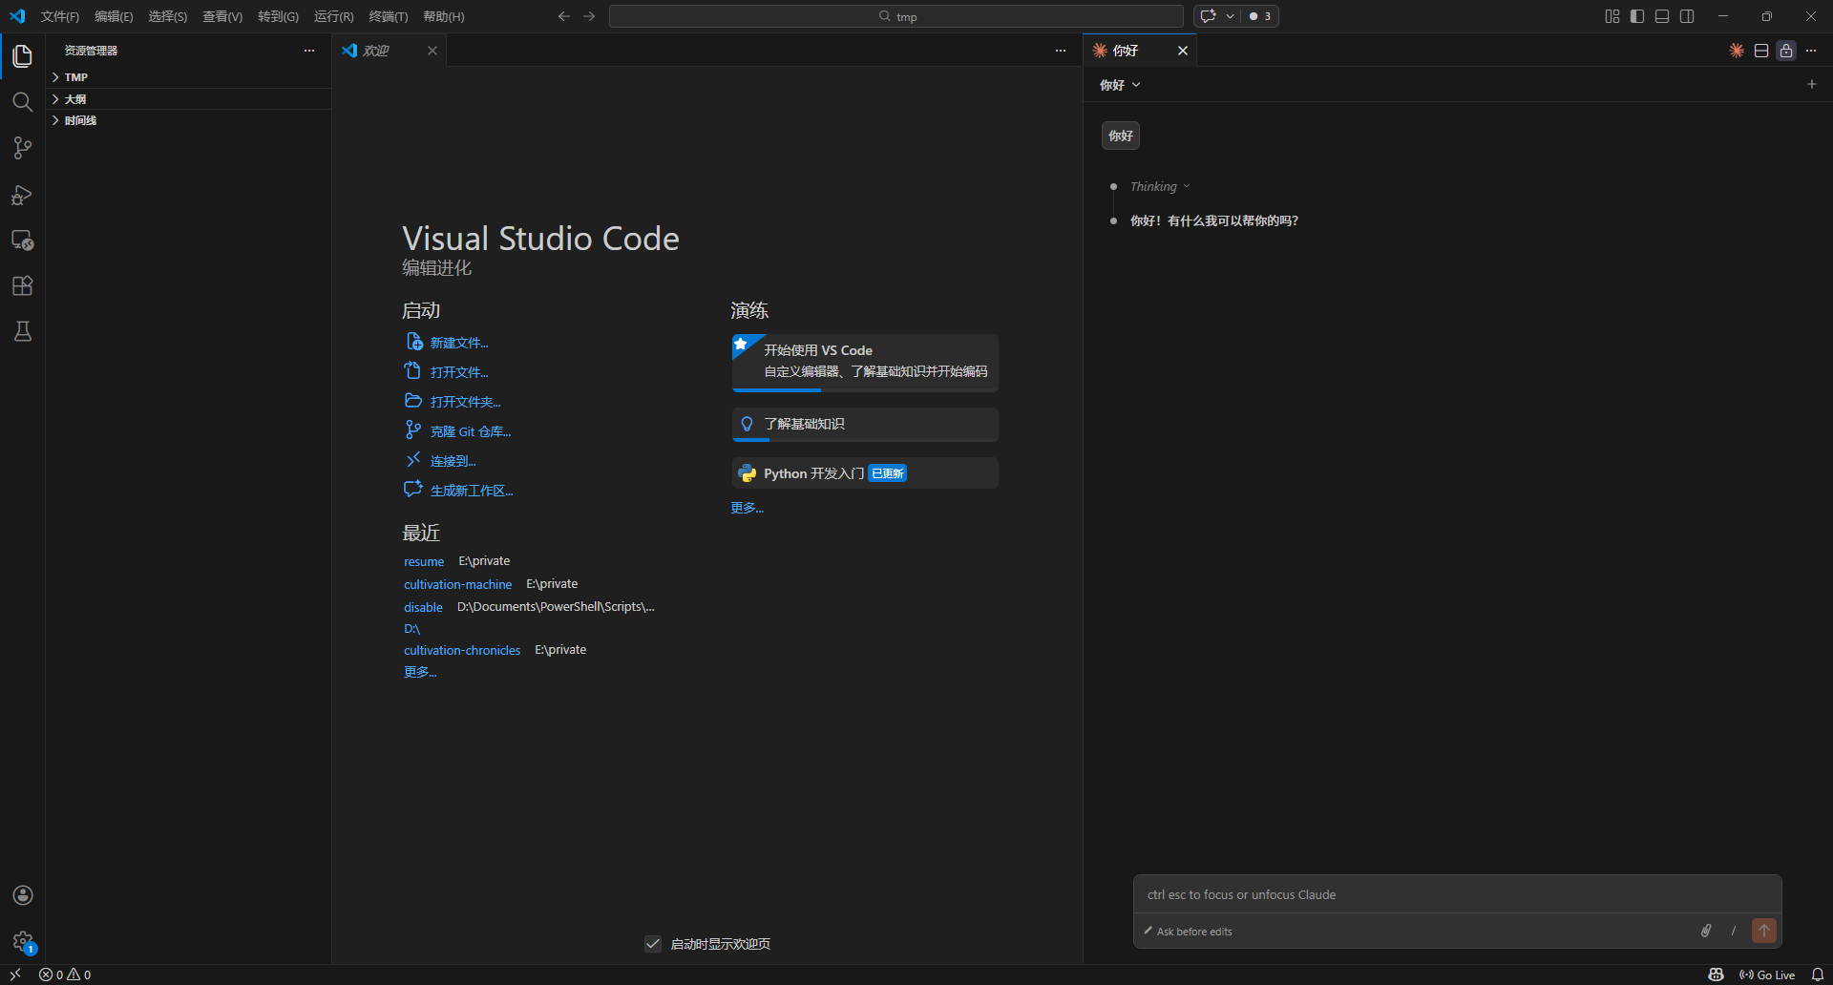The width and height of the screenshot is (1833, 985).
Task: Open the 查看(V) menu
Action: click(222, 16)
